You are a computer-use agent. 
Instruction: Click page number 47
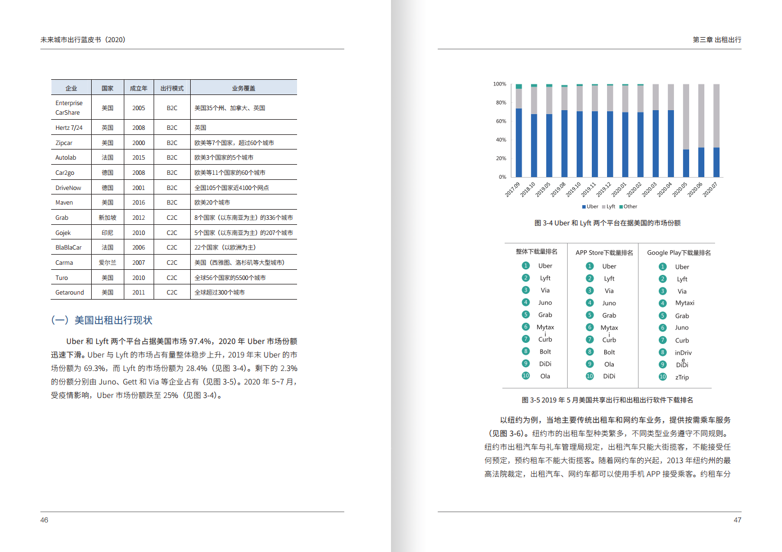tap(738, 520)
